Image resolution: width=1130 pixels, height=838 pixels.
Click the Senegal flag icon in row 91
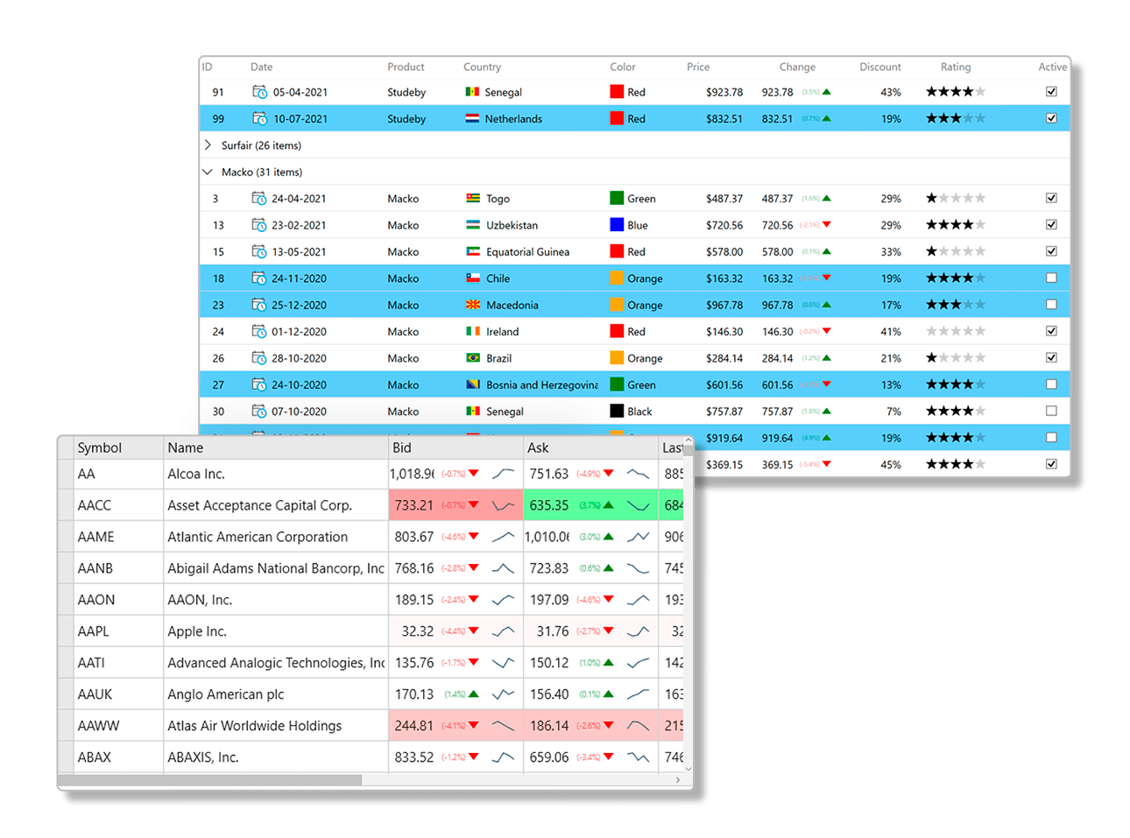(471, 92)
